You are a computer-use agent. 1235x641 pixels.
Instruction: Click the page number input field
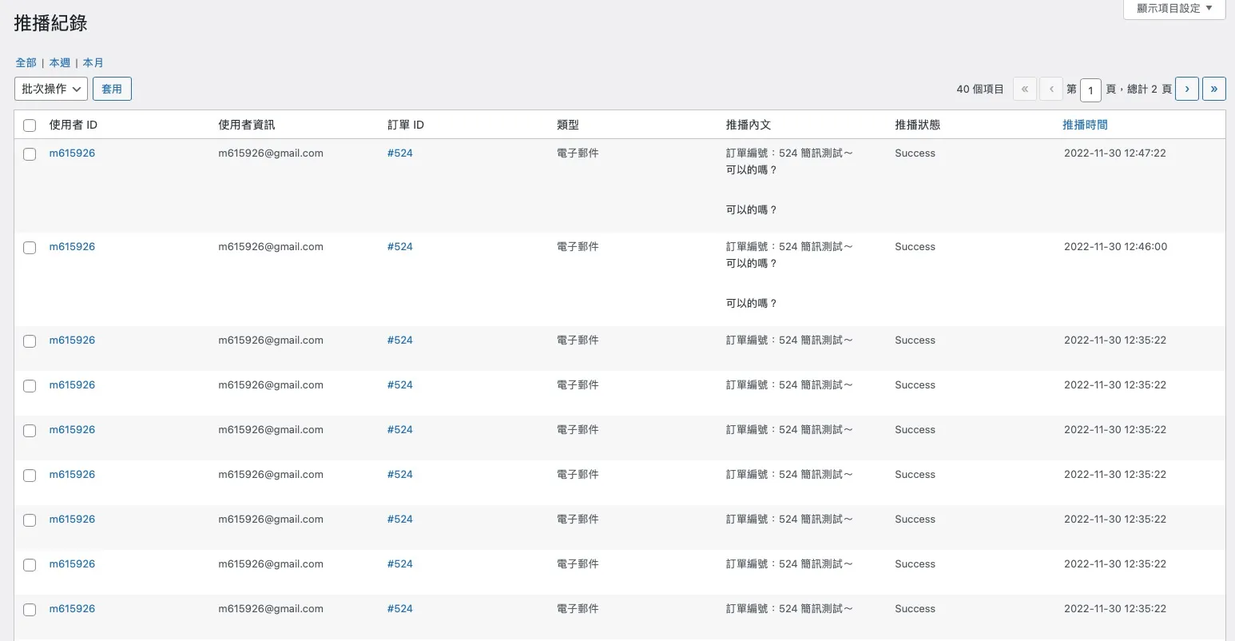pos(1090,90)
